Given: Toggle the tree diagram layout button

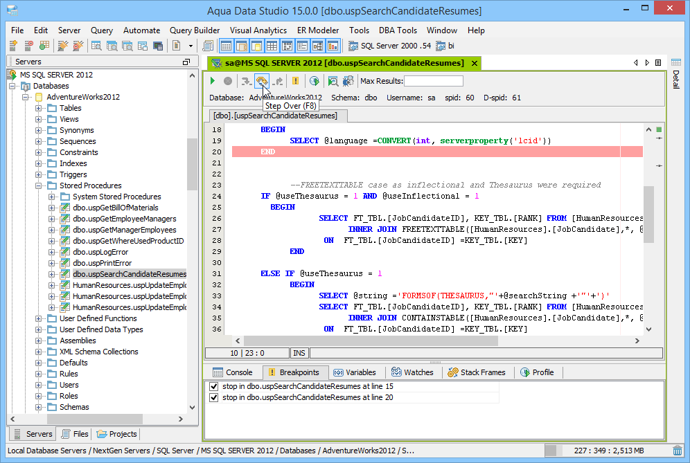Looking at the screenshot, I should click(318, 45).
